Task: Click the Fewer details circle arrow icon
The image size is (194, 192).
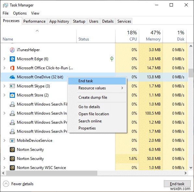Action: [6, 184]
